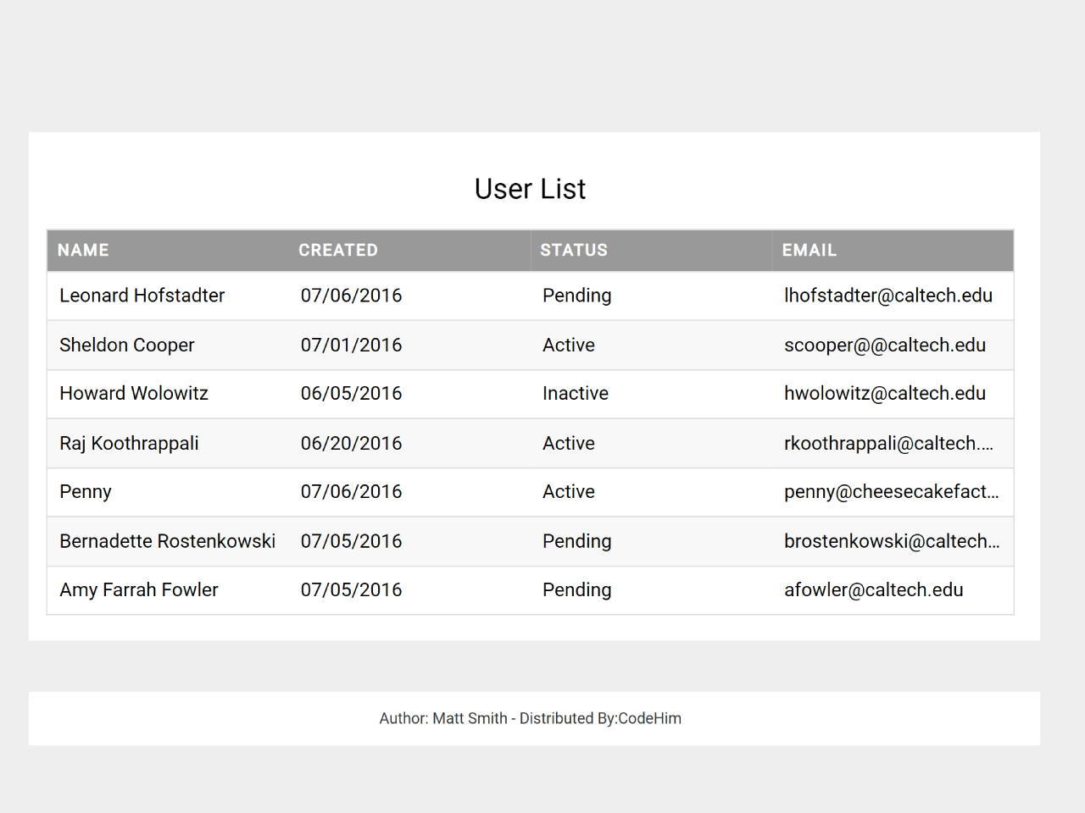Sort the table by the STATUS column
Viewport: 1085px width, 813px height.
574,250
